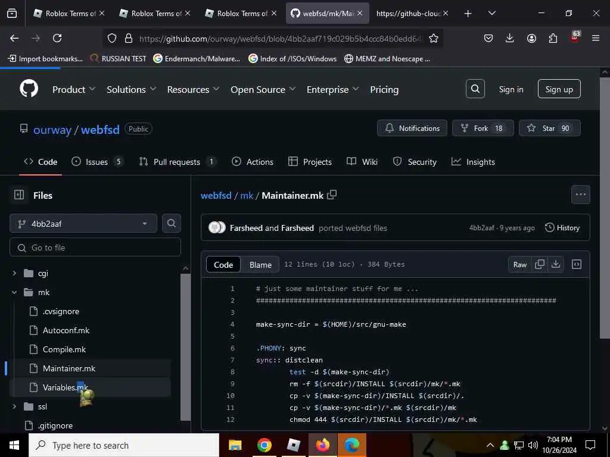The image size is (610, 457).
Task: List all tabs dropdown arrow
Action: point(491,13)
